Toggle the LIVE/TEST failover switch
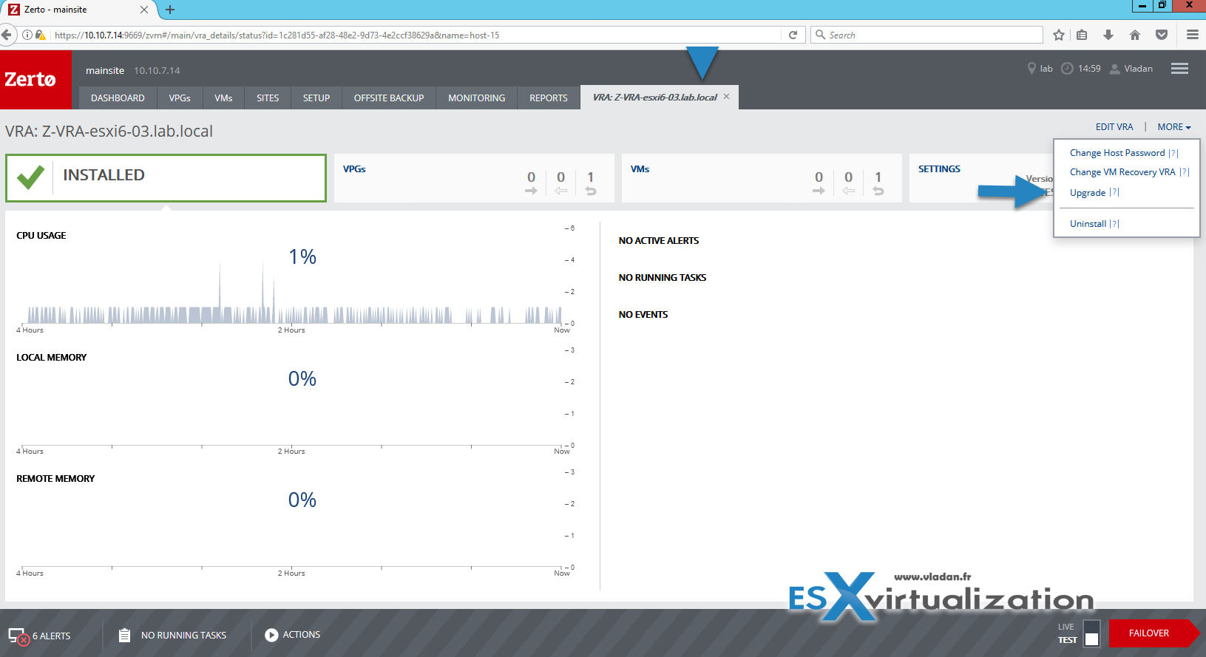 click(1091, 633)
